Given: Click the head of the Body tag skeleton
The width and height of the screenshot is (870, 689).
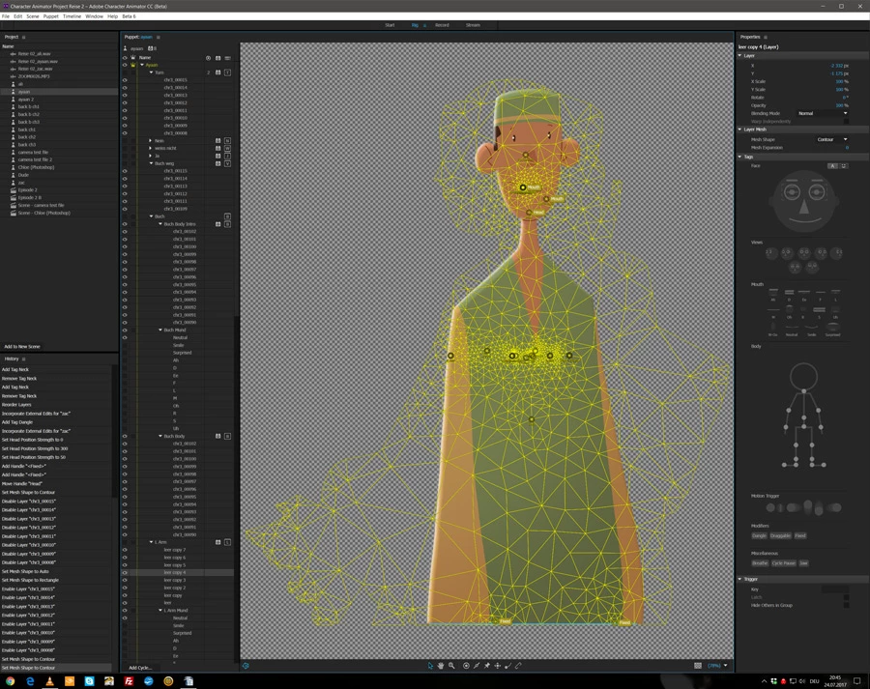Looking at the screenshot, I should pos(803,376).
